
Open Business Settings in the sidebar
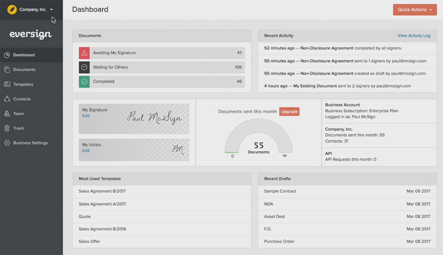click(31, 143)
